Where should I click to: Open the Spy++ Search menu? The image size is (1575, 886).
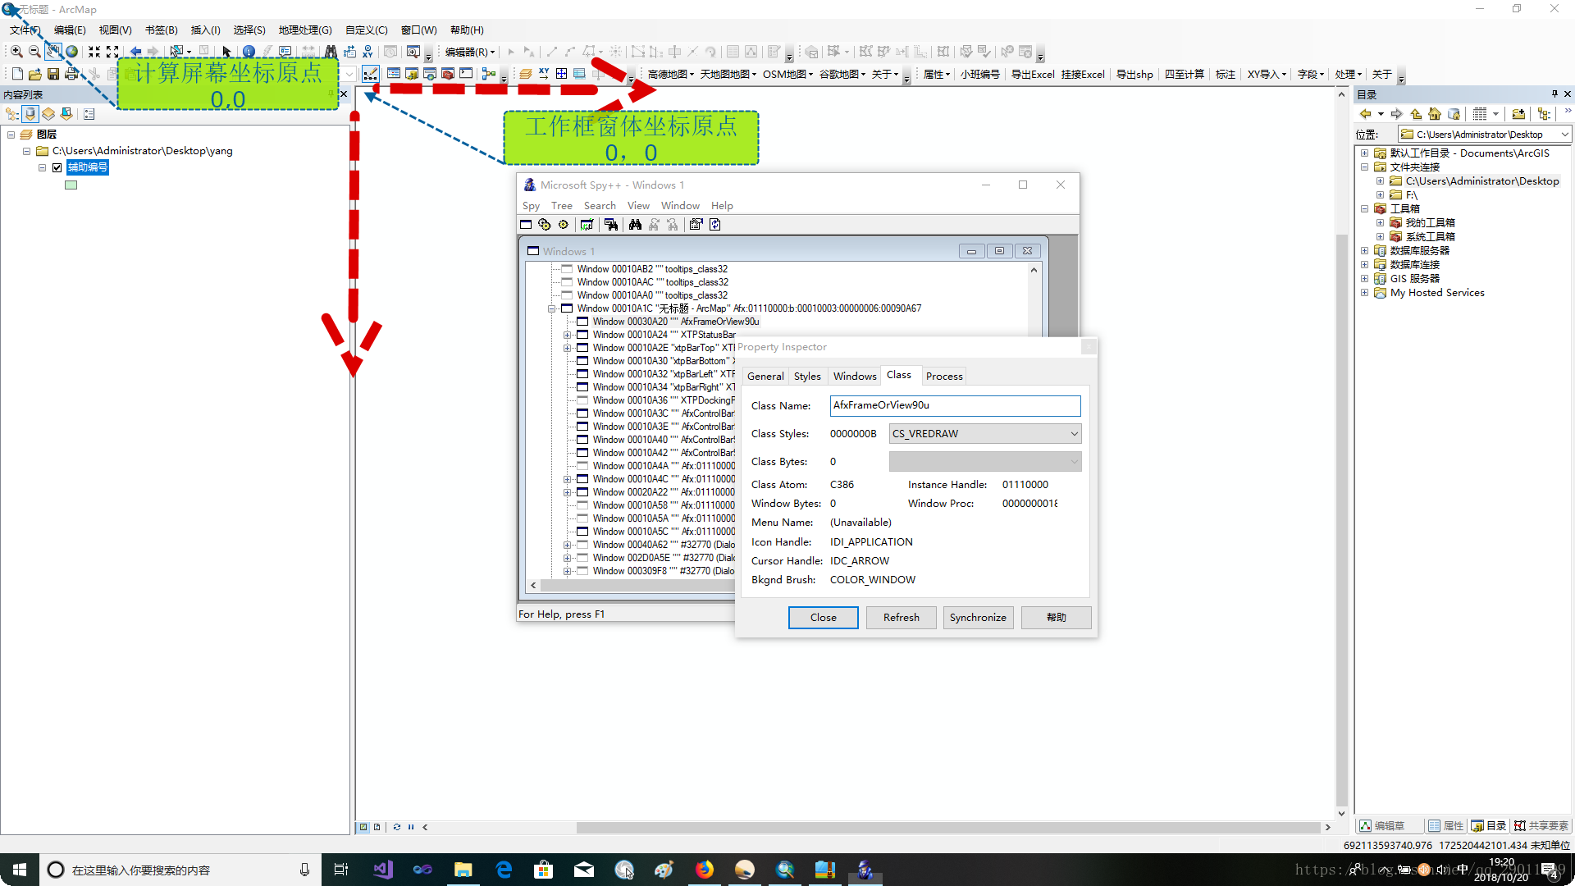click(600, 206)
